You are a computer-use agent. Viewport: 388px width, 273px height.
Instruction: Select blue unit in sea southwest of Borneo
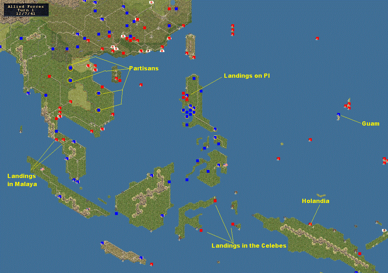pos(116,213)
